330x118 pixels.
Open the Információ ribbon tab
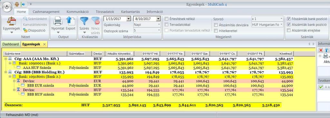[x=155, y=12]
